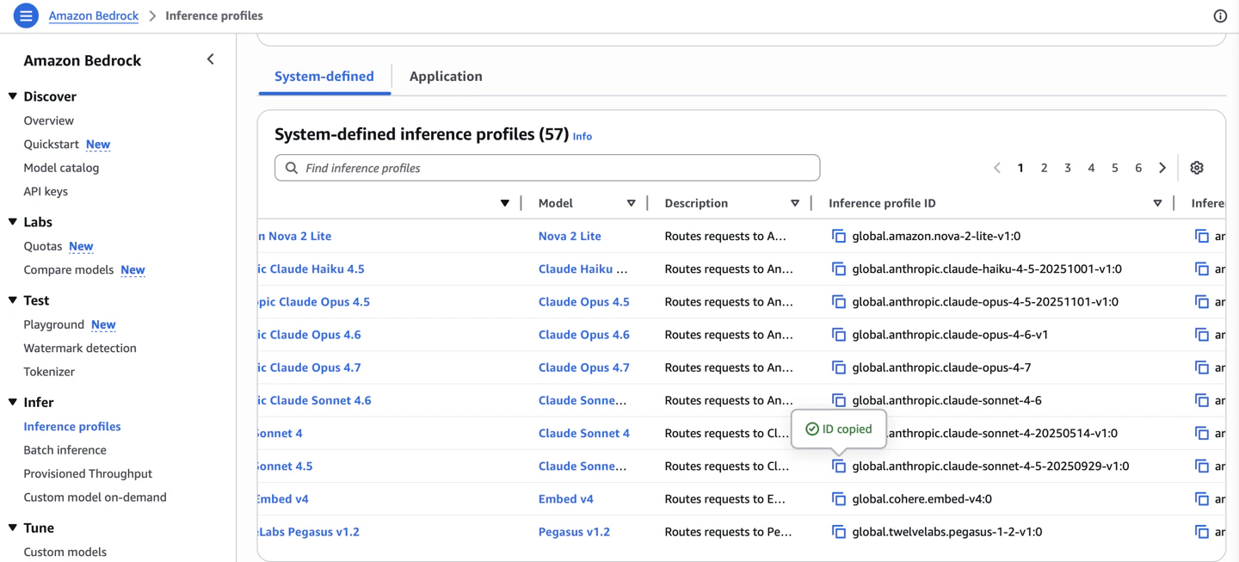Collapse the Tune section

pyautogui.click(x=13, y=528)
